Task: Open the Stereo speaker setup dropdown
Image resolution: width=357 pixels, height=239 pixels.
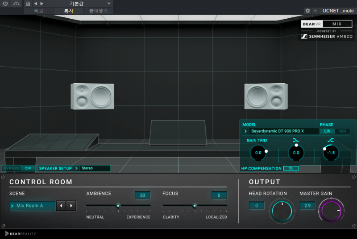Action: pyautogui.click(x=95, y=168)
